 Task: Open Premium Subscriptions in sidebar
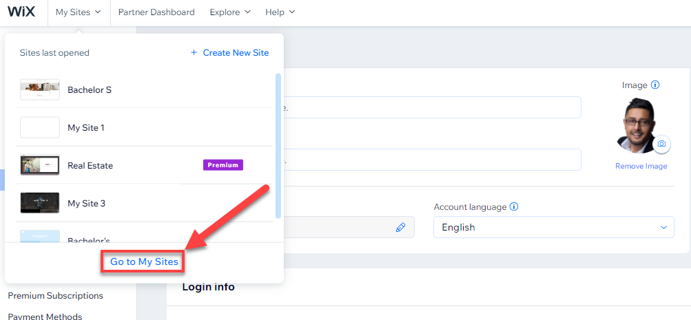coord(56,295)
